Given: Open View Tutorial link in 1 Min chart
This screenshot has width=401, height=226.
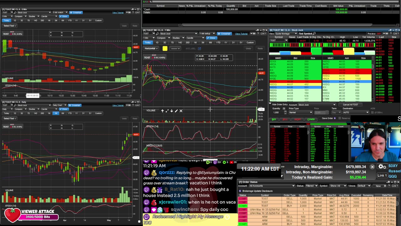Looking at the screenshot, I should 241,34.
